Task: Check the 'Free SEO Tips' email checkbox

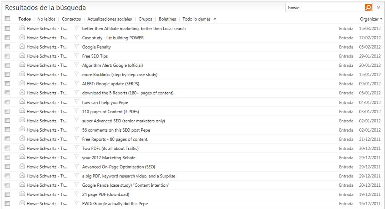Action: tap(7, 56)
